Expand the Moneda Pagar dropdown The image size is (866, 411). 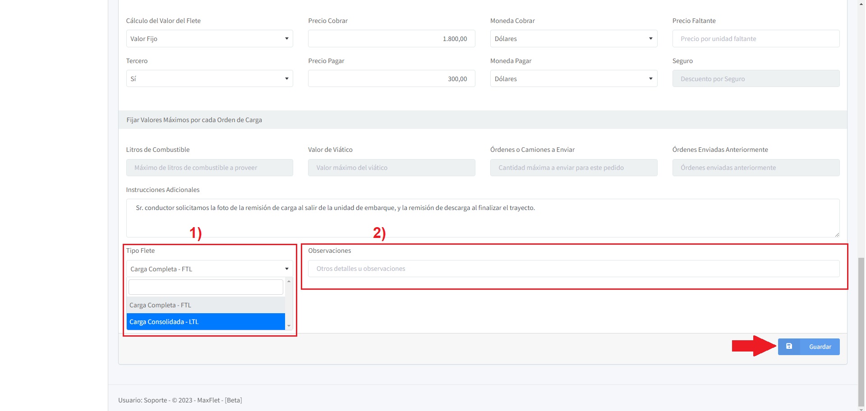tap(573, 79)
